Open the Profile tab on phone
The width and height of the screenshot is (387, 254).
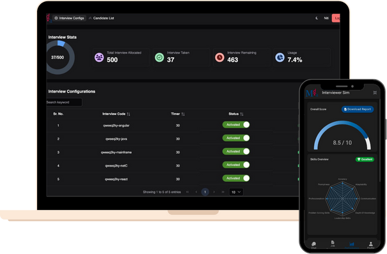[371, 245]
